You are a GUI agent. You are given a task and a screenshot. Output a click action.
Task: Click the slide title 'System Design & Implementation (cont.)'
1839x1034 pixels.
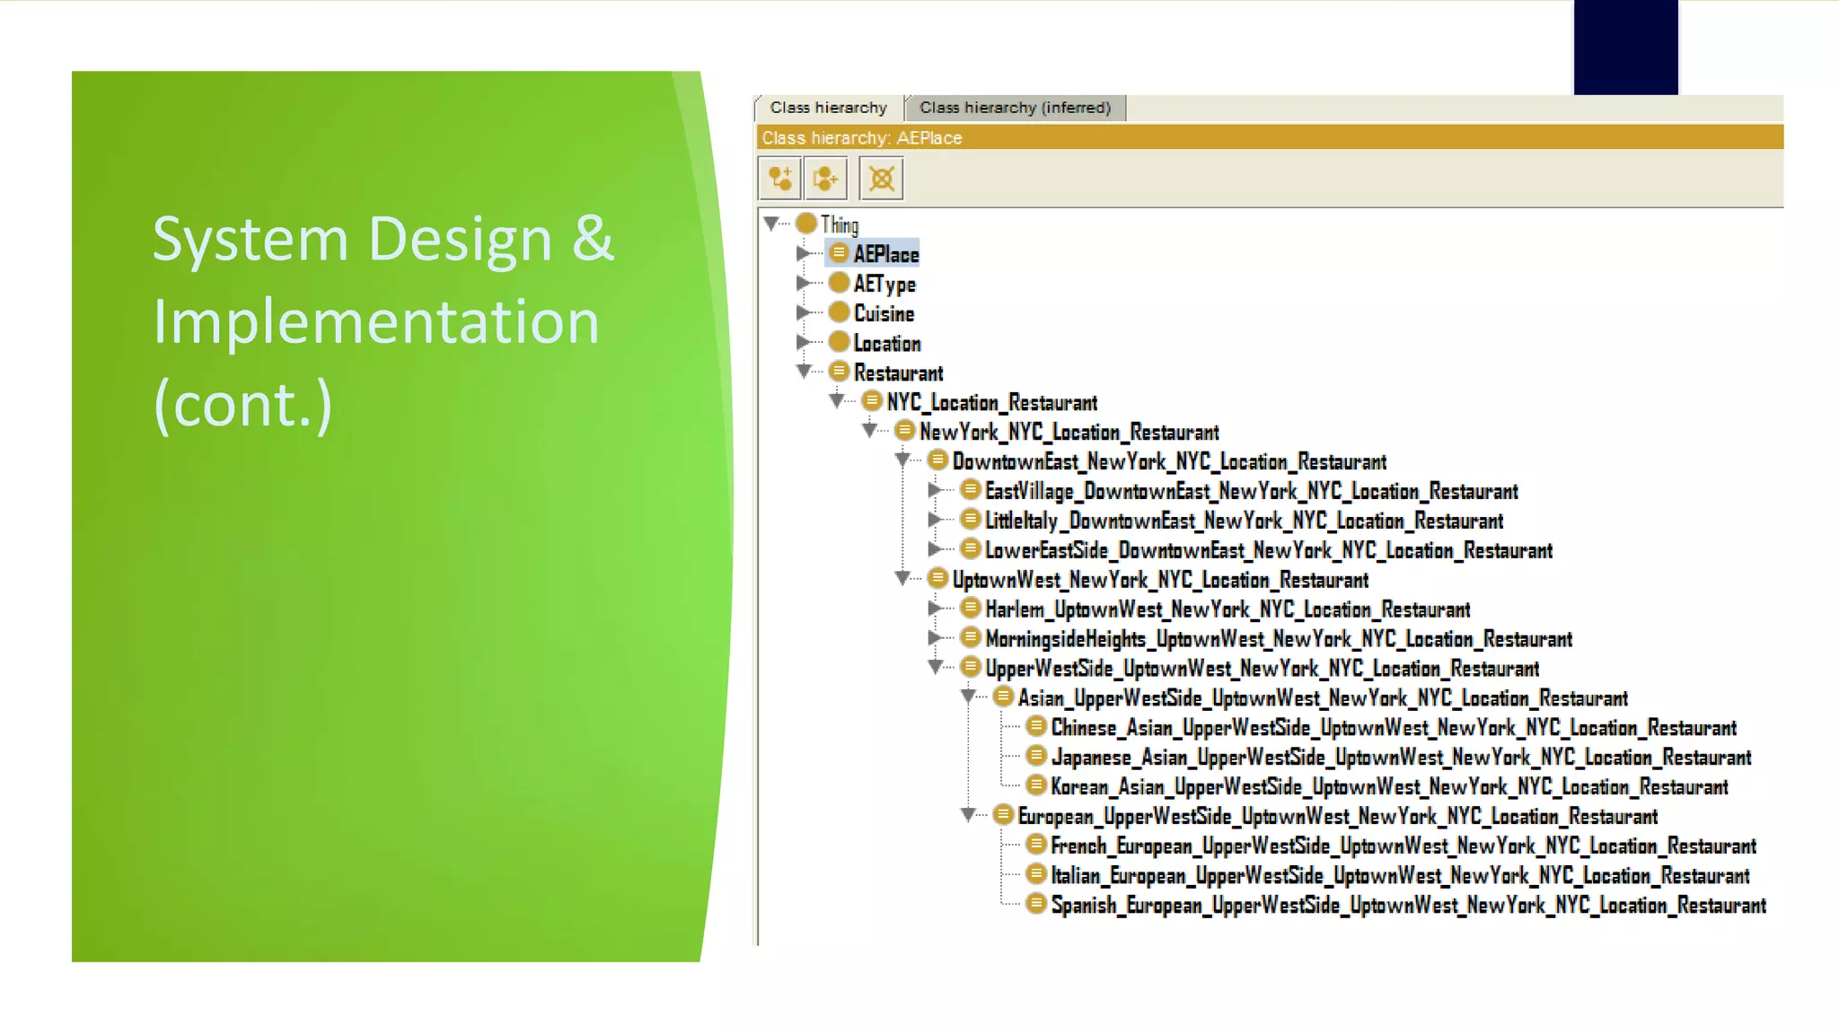point(383,321)
